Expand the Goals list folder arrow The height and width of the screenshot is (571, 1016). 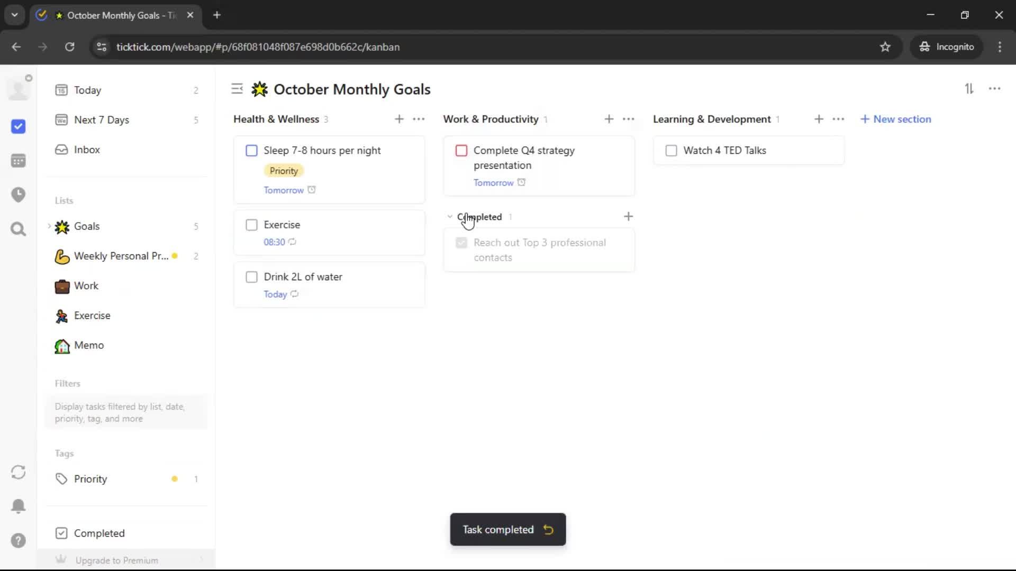click(49, 226)
